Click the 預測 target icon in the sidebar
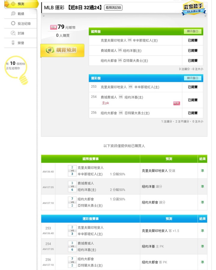Screen dimensions: 216x270 click(x=13, y=4)
